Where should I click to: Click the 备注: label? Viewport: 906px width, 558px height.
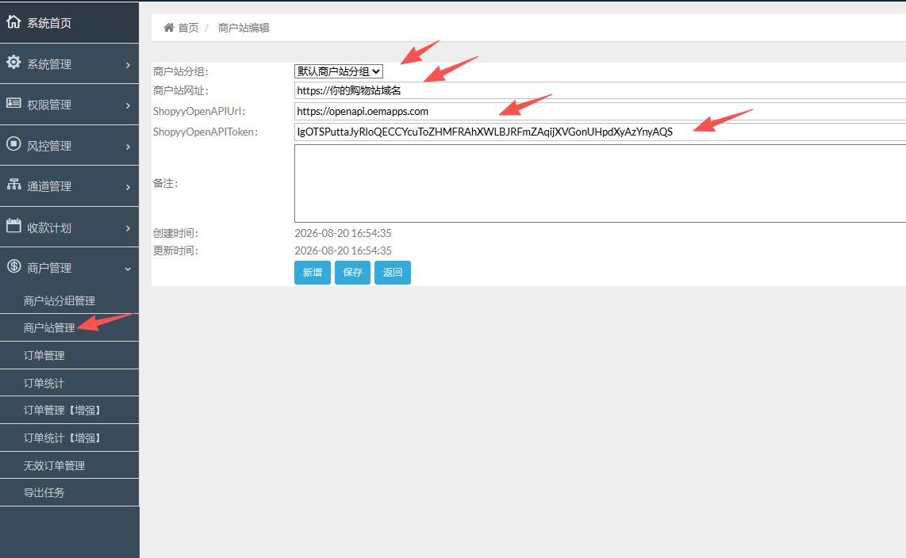coord(165,184)
